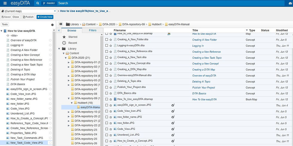The height and width of the screenshot is (146, 293).
Task: Expand the DITA-repository-20 folder
Action: coord(69,117)
